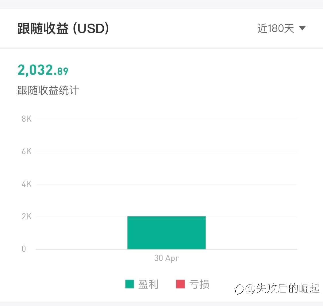Click the 跟随收益 (USD) heading
Screen dimensions: 323x306
pyautogui.click(x=63, y=29)
